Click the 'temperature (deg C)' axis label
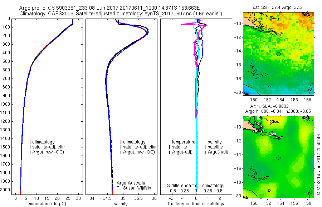The height and width of the screenshot is (207, 322). 46,204
